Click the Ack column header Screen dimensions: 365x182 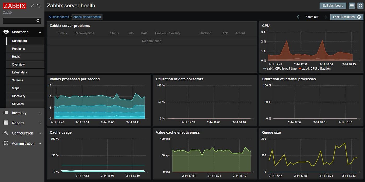[225, 33]
